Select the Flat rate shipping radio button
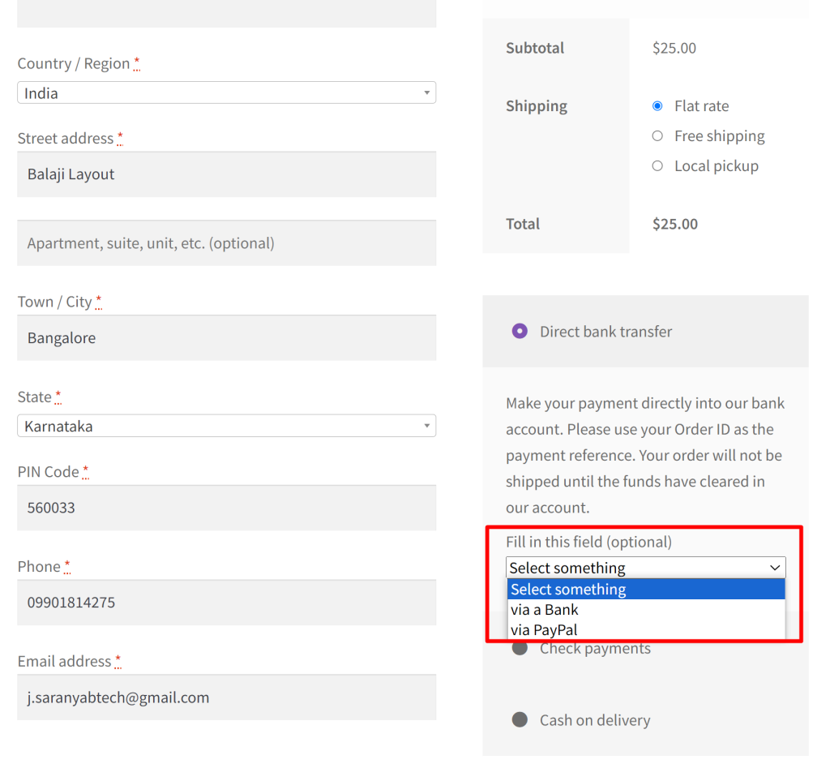 657,106
